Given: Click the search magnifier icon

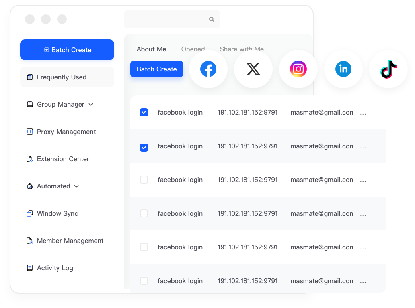Looking at the screenshot, I should 212,19.
